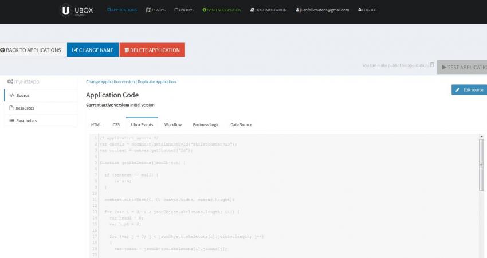
Task: Click the Change Name button
Action: pos(93,50)
